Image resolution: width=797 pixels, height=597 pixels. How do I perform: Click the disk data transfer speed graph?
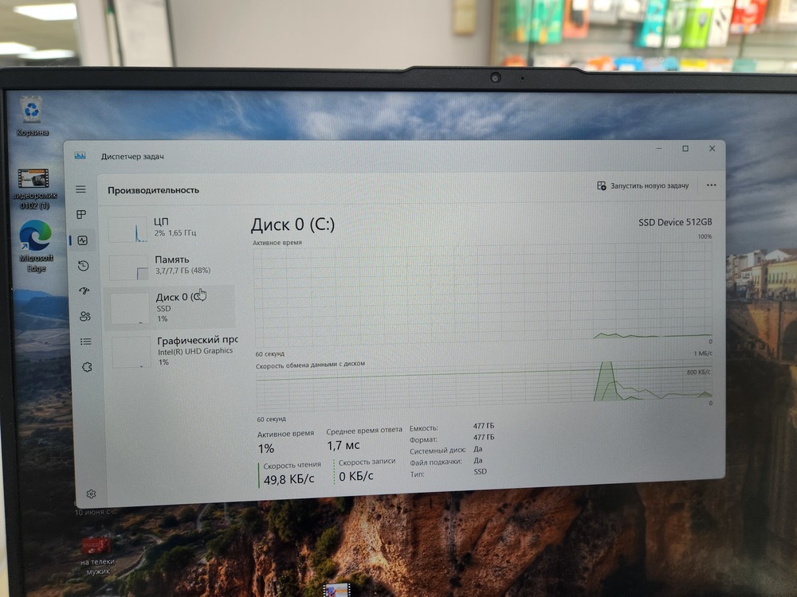pyautogui.click(x=483, y=385)
